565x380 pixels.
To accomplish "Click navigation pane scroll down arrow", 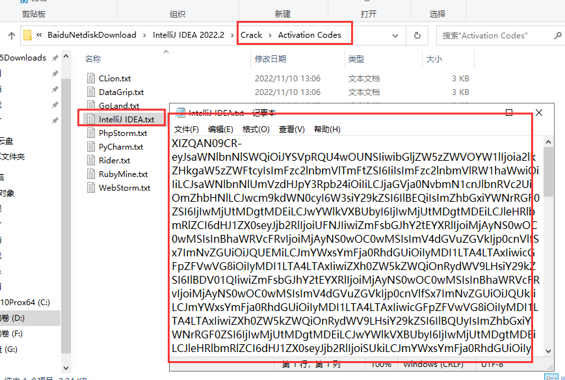I will [66, 368].
